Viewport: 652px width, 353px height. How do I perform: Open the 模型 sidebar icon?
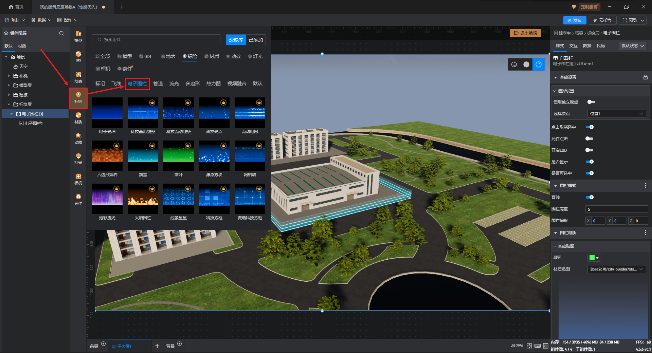[x=78, y=36]
